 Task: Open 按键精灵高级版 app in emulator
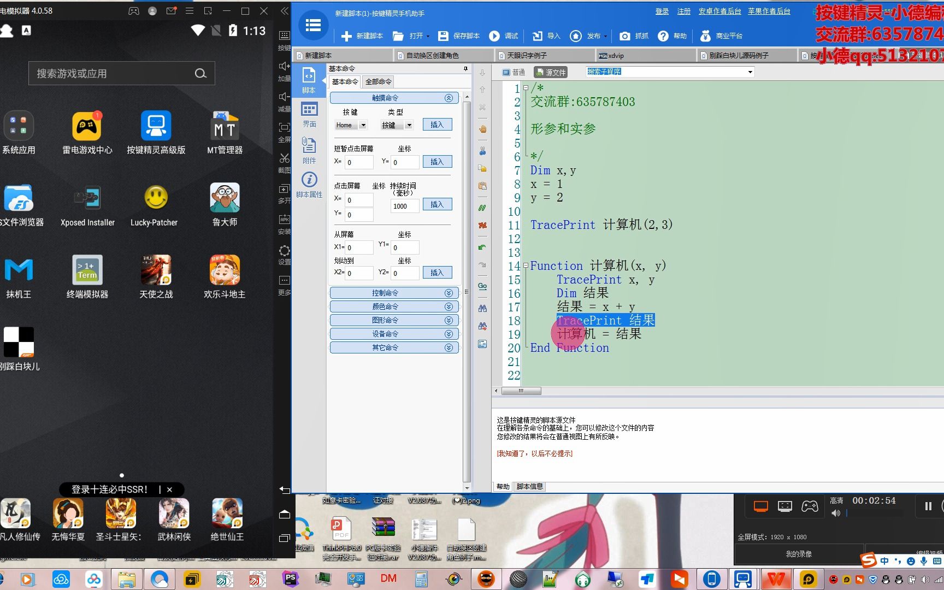click(x=156, y=133)
